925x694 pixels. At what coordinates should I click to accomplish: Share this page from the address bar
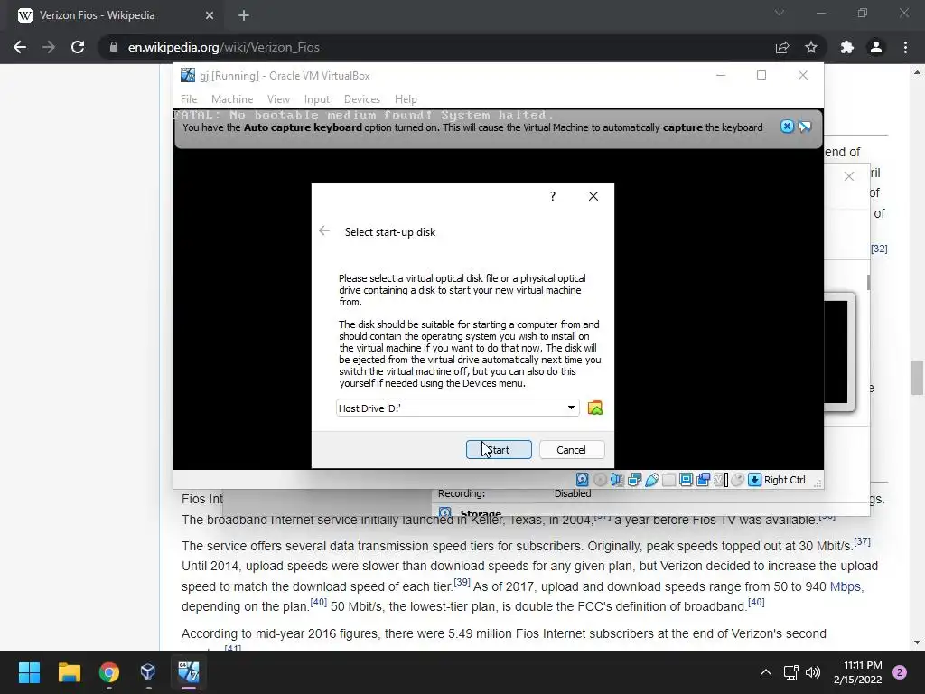(x=782, y=47)
